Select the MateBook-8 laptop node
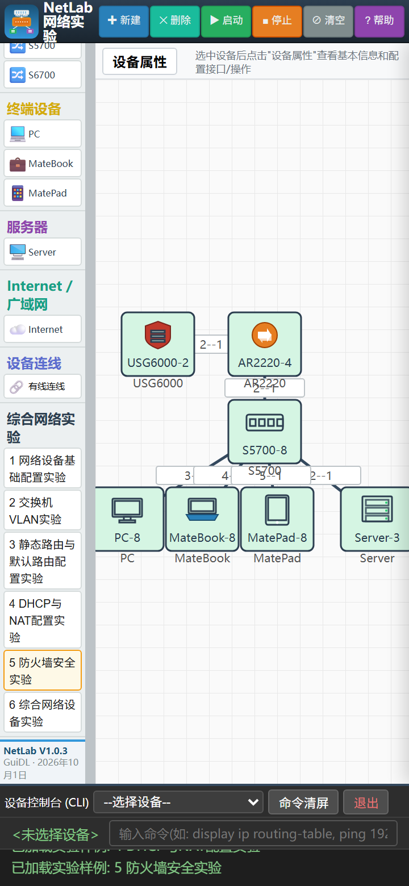This screenshot has height=886, width=409. [202, 519]
